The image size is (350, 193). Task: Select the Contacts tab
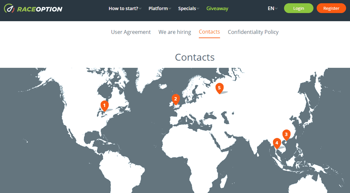[209, 32]
